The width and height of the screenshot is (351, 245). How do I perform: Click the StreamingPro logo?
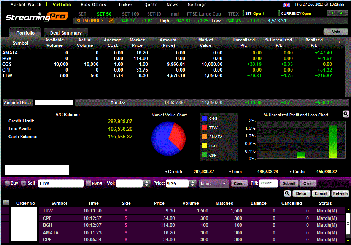tap(33, 17)
